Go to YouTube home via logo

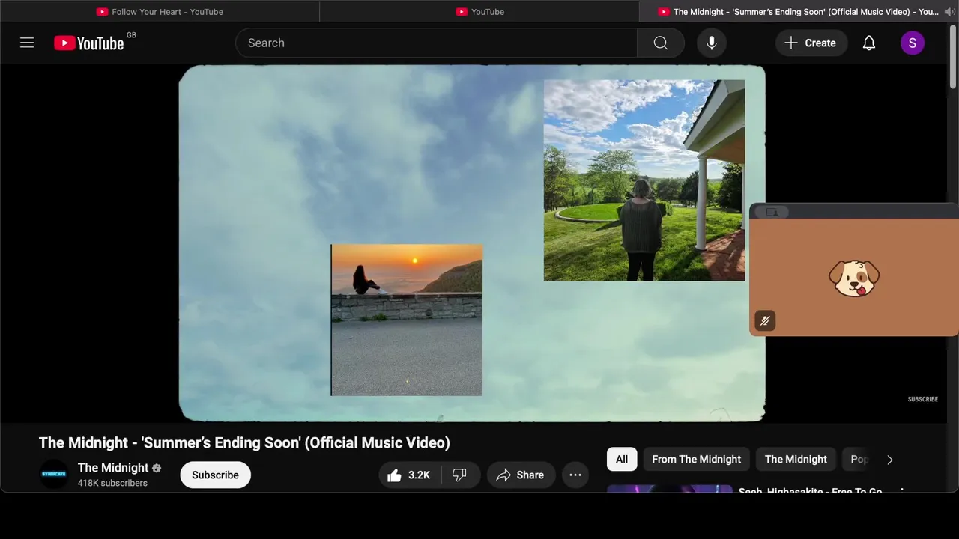89,43
